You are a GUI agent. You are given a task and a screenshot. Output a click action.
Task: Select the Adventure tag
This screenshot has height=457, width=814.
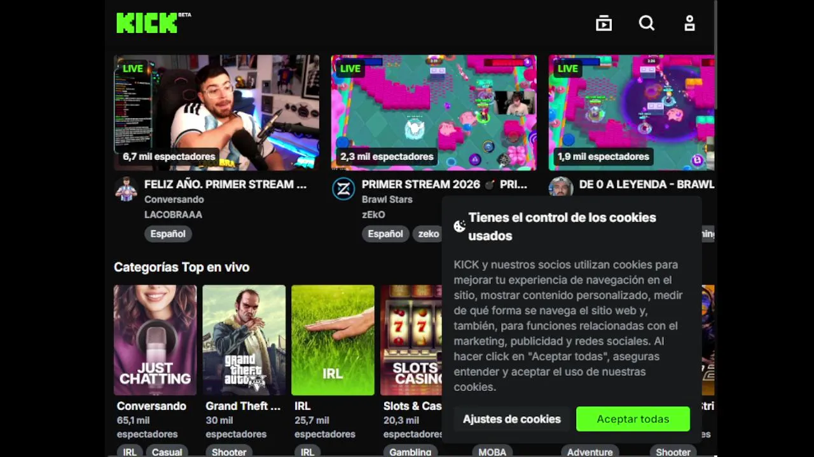pyautogui.click(x=590, y=452)
